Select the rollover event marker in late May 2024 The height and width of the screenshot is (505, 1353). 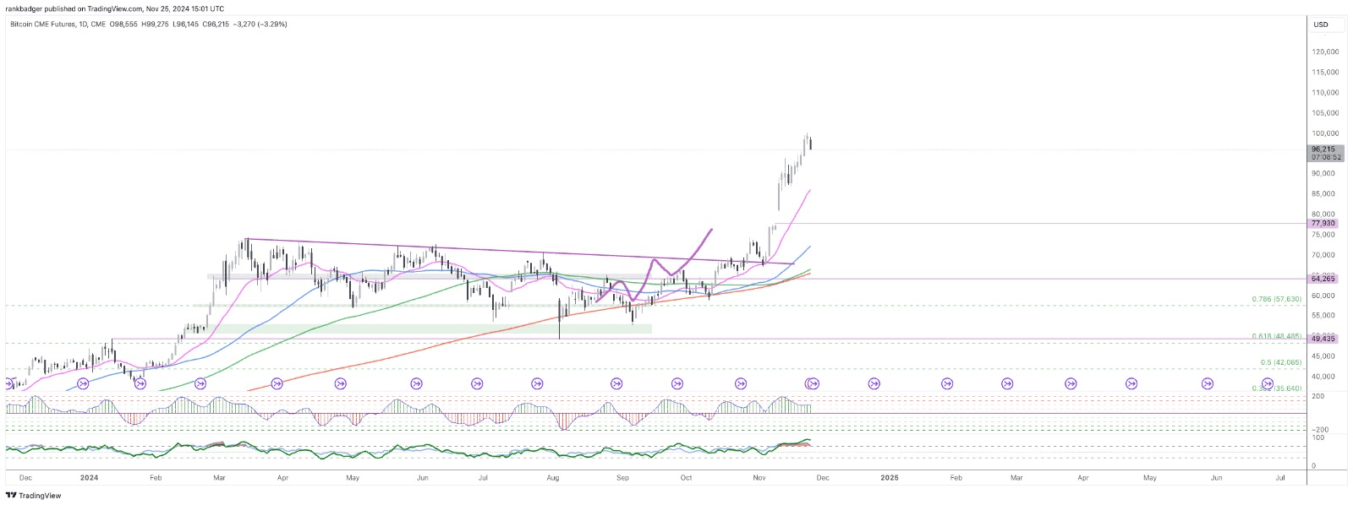point(416,383)
